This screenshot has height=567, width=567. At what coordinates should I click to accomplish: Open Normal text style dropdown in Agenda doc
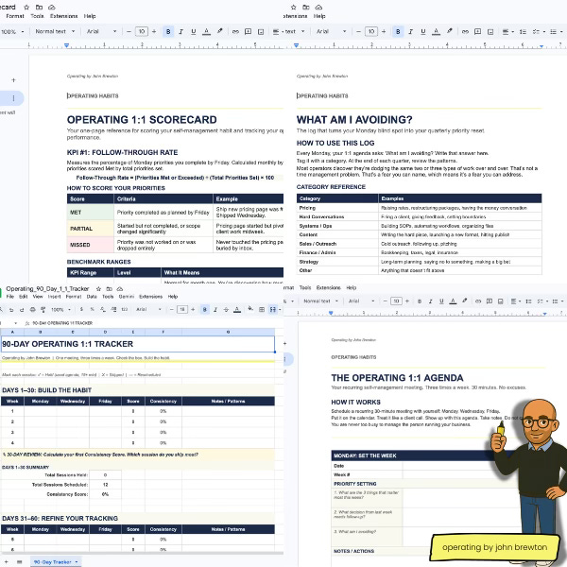click(x=320, y=301)
